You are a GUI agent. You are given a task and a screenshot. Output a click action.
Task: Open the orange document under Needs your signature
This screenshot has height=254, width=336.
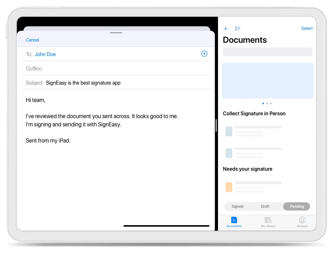coord(253,187)
